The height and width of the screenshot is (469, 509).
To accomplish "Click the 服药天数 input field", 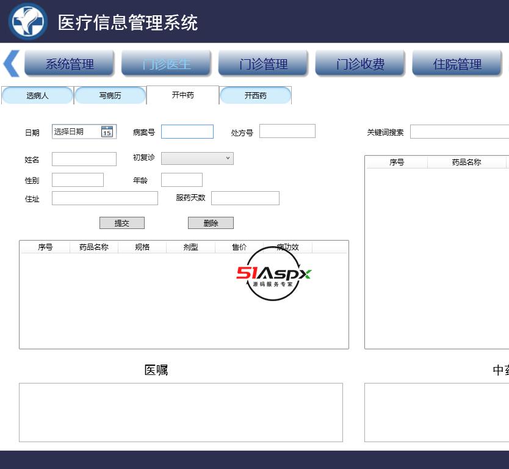I will (x=245, y=198).
